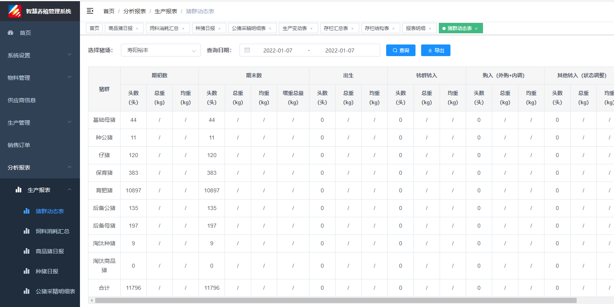This screenshot has width=614, height=307.
Task: Select 饲料消耗汇总 report in sidebar
Action: pos(40,231)
